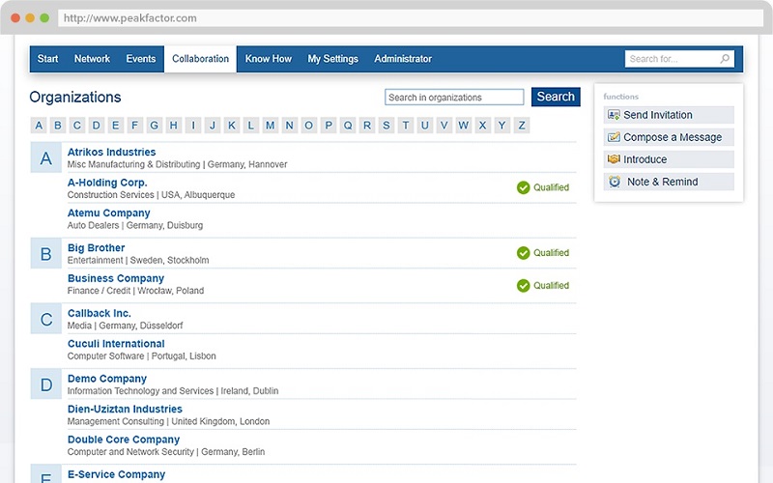Open Dien-Uziztan Industries organization
The image size is (773, 483).
click(x=125, y=409)
